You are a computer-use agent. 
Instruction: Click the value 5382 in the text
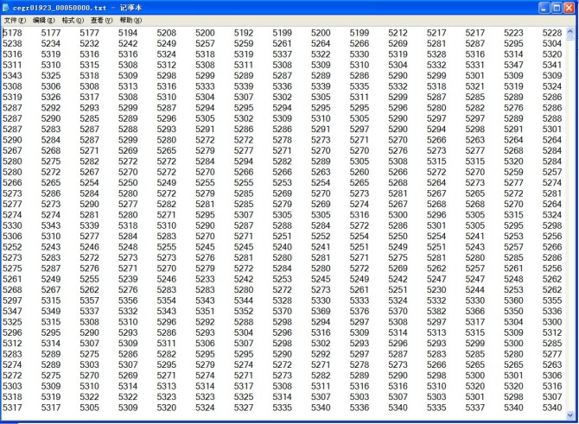point(436,311)
